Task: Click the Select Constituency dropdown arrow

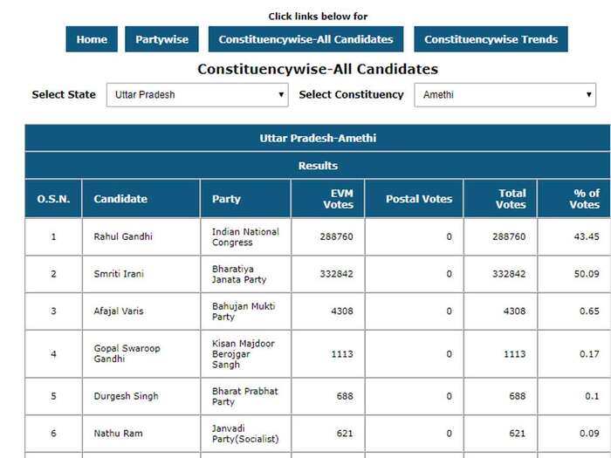Action: pyautogui.click(x=589, y=94)
